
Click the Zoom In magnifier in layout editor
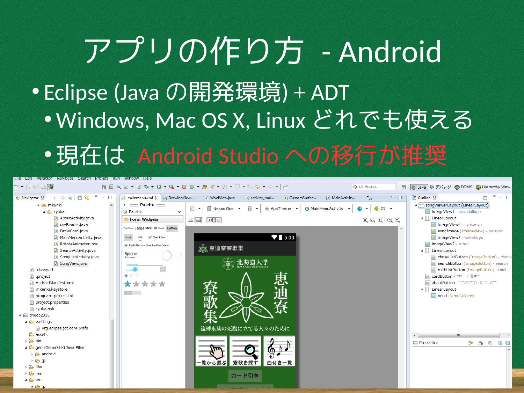pyautogui.click(x=397, y=220)
